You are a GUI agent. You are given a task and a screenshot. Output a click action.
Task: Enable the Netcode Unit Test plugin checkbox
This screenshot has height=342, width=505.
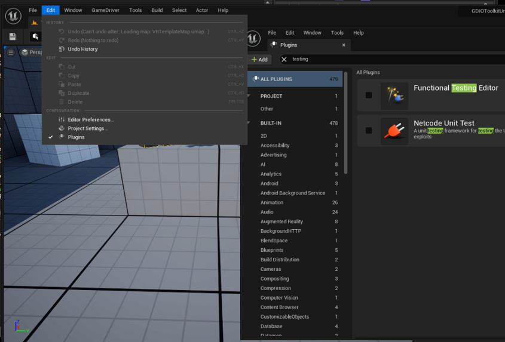(x=369, y=130)
